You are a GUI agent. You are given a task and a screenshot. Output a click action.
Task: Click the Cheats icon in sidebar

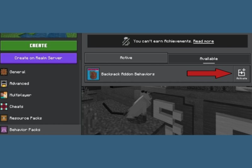click(x=4, y=107)
